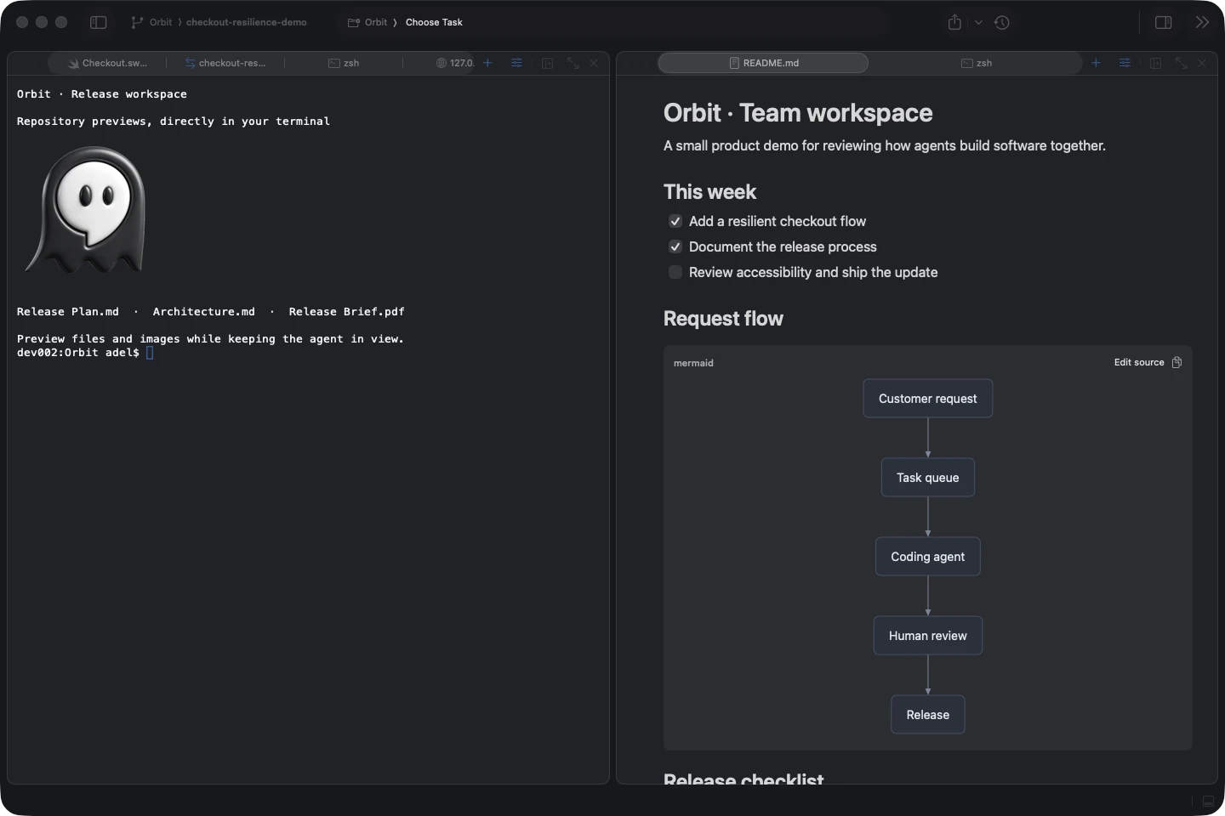Switch to the Checkout.sw... tab

pos(108,63)
